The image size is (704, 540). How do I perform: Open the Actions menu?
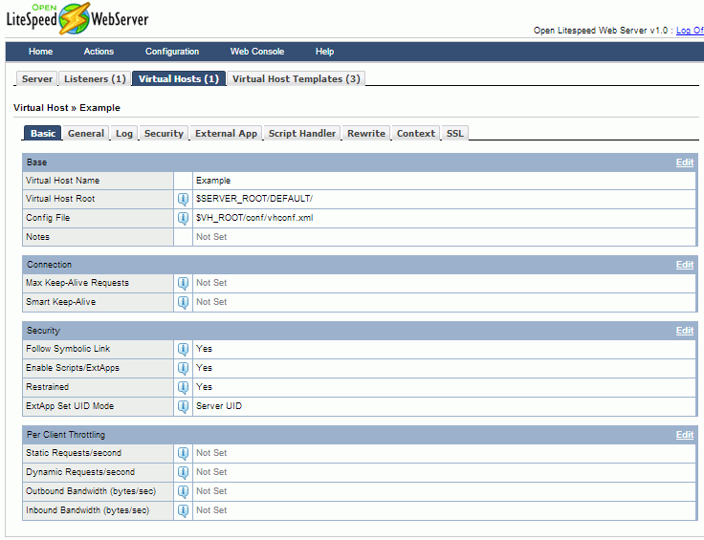pyautogui.click(x=99, y=52)
